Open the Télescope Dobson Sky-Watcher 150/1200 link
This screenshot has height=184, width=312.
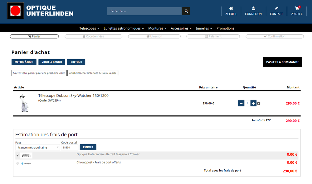point(73,95)
